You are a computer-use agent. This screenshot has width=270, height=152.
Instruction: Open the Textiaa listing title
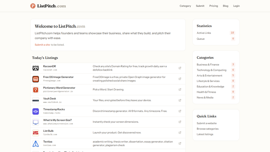48,142
